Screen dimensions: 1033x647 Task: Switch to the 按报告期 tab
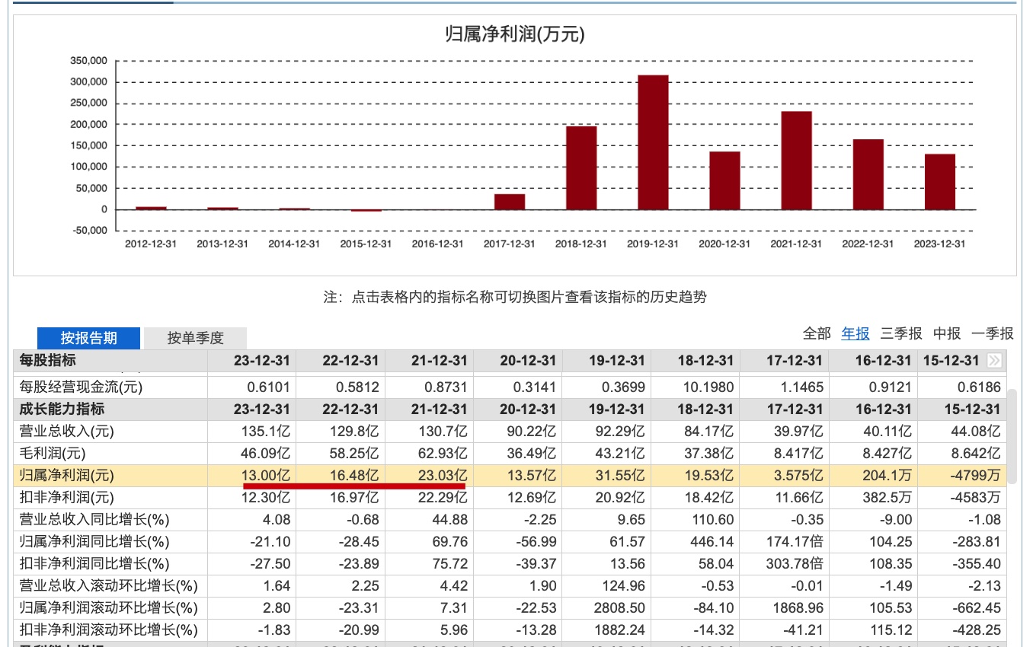89,338
